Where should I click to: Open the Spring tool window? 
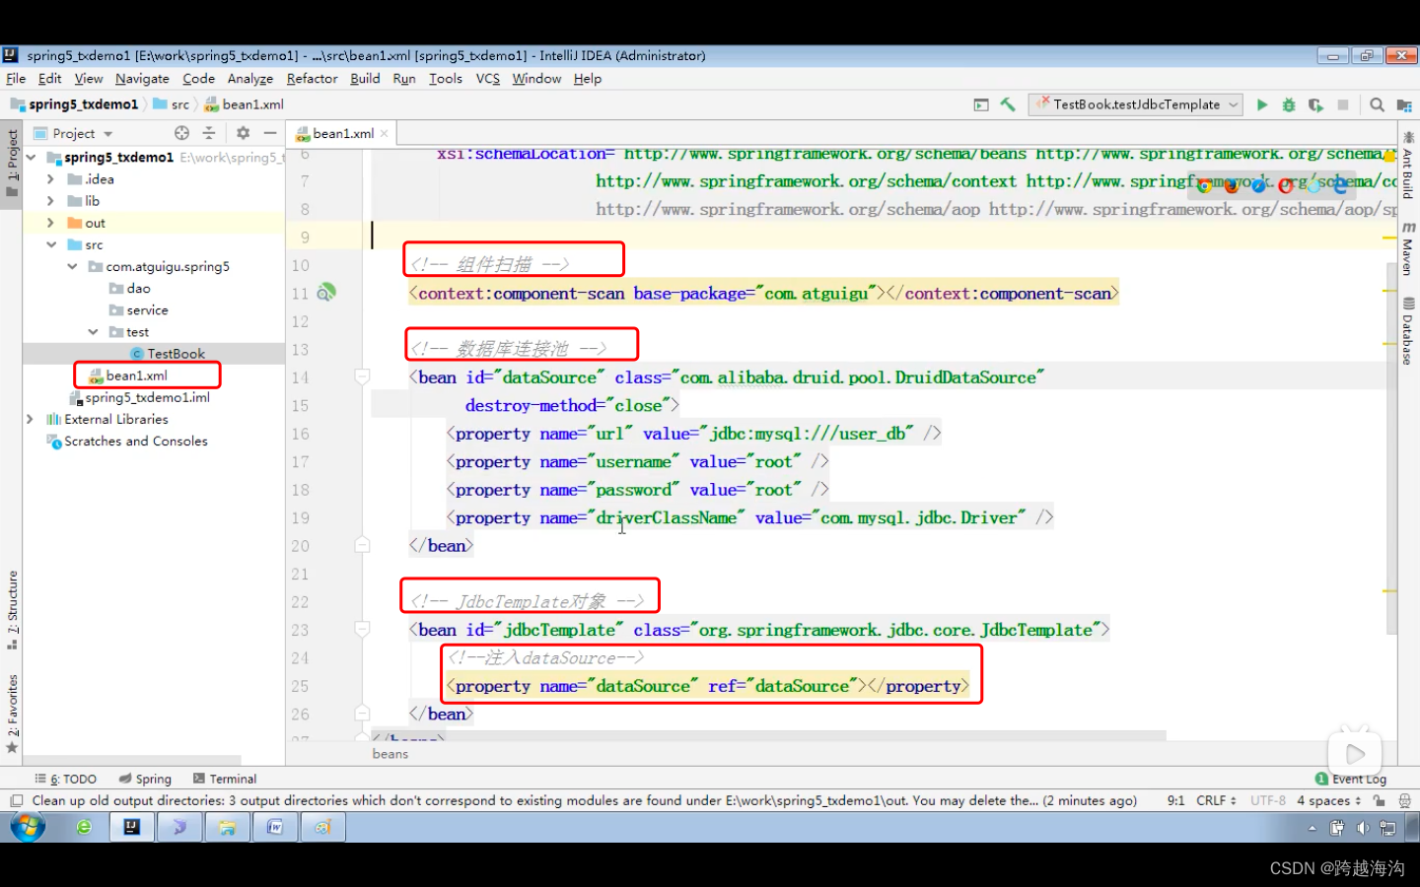145,779
